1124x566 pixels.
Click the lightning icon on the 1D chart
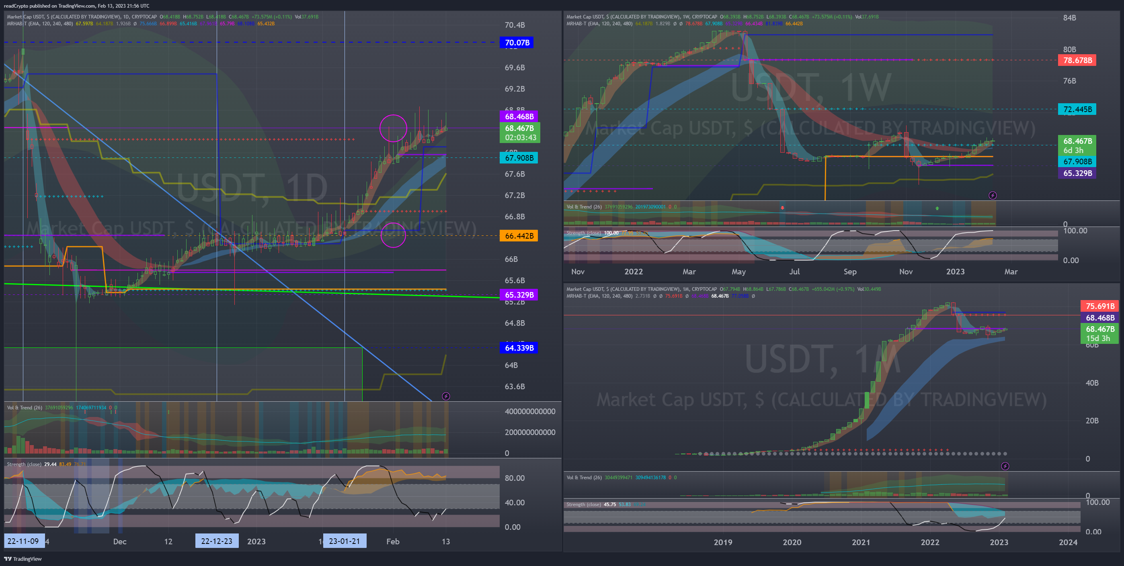point(445,396)
